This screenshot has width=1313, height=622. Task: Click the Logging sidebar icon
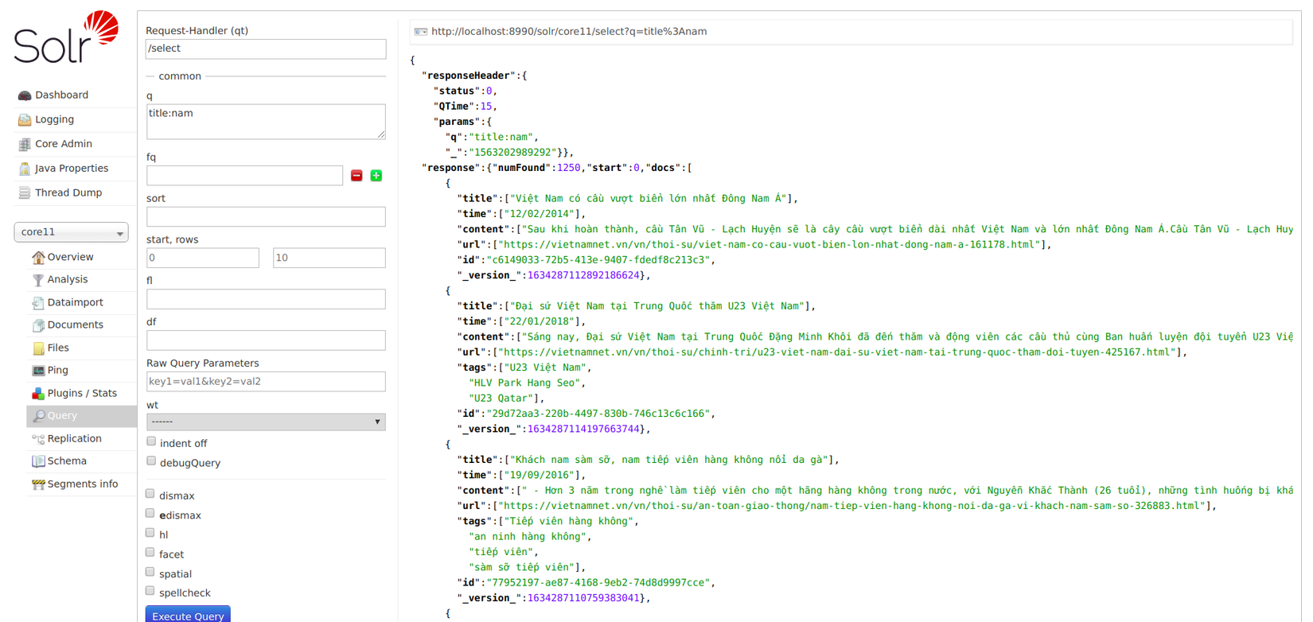coord(25,120)
